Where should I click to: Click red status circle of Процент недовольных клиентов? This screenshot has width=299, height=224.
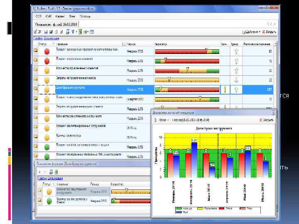coord(47,61)
